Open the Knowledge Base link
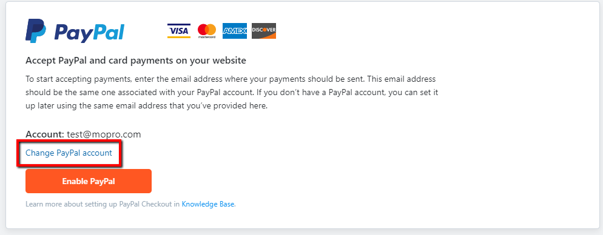Image resolution: width=603 pixels, height=235 pixels. [209, 204]
